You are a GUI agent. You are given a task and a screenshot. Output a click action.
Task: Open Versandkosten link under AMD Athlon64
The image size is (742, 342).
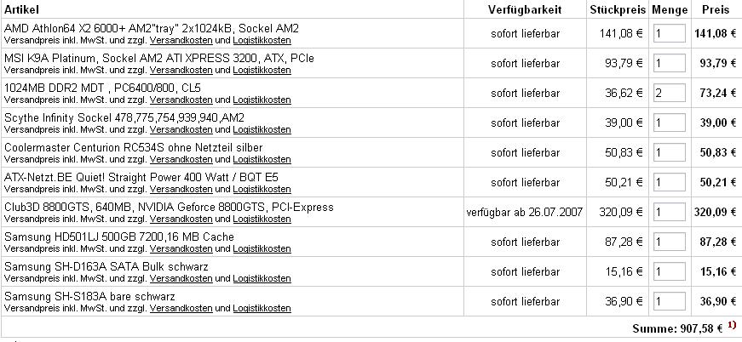click(x=181, y=40)
